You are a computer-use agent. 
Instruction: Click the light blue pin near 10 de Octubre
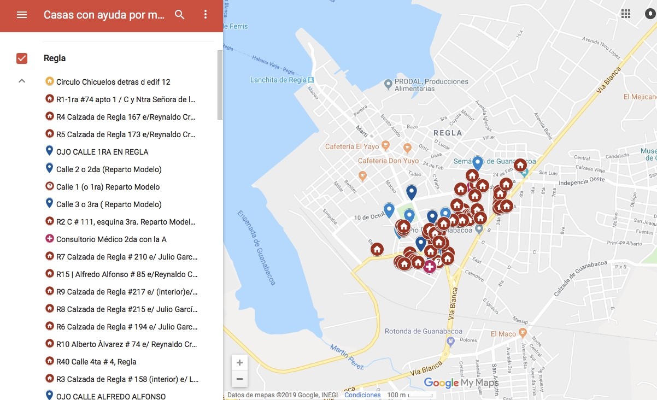click(389, 209)
